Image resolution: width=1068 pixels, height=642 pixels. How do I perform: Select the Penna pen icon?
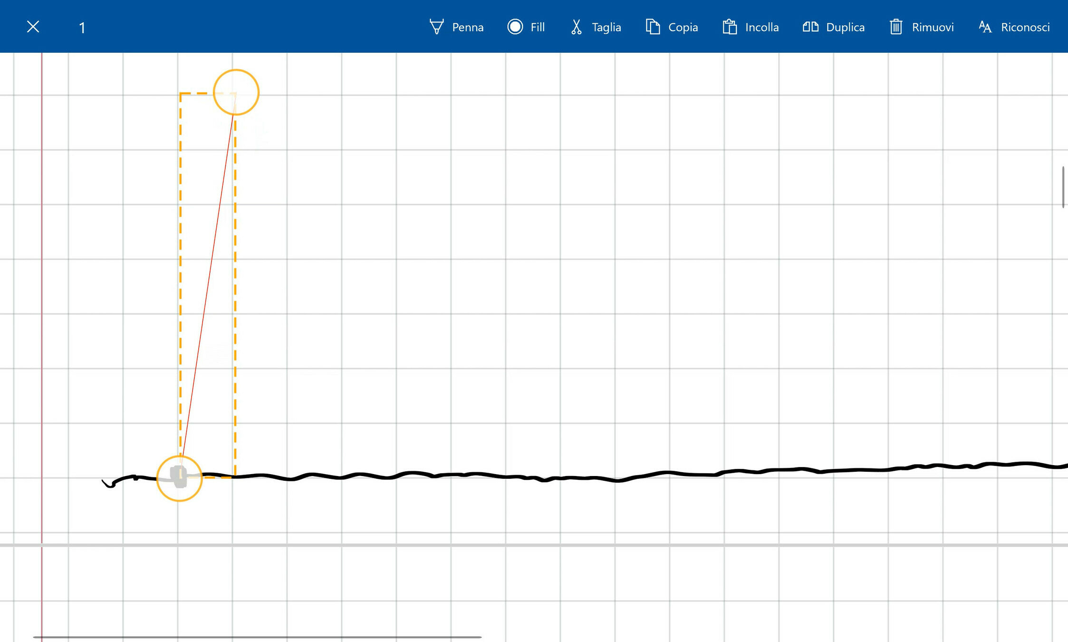pyautogui.click(x=436, y=27)
